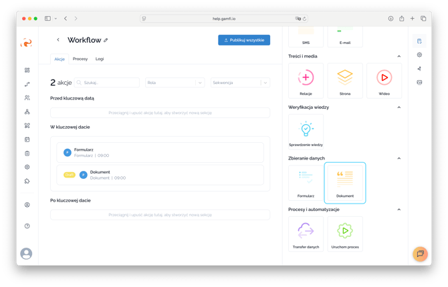This screenshot has width=448, height=287.
Task: Open the Sekwencja dropdown filter
Action: coord(240,83)
